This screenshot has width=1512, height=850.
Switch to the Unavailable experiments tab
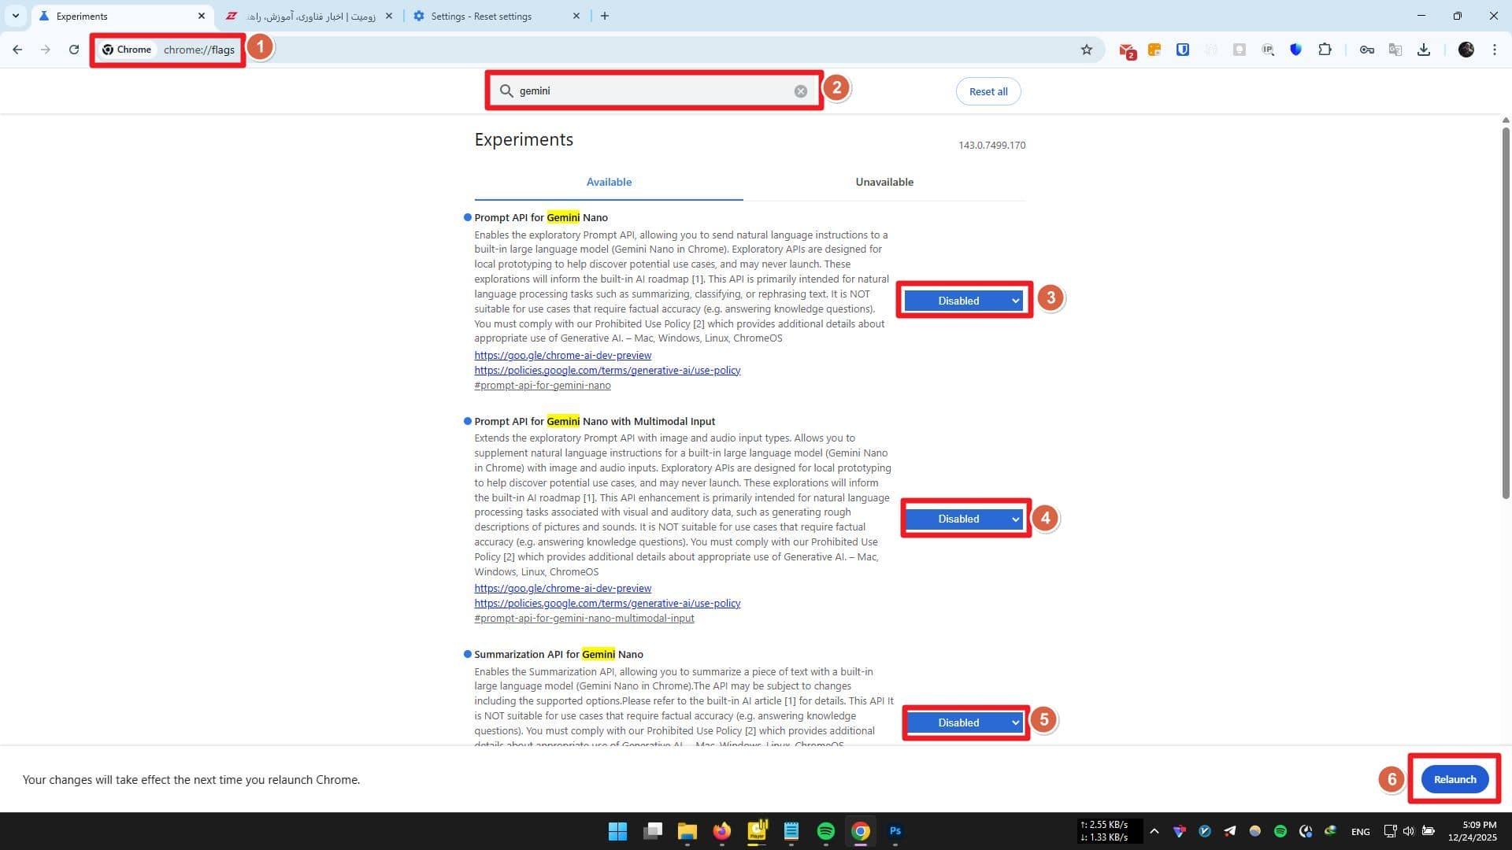click(884, 182)
